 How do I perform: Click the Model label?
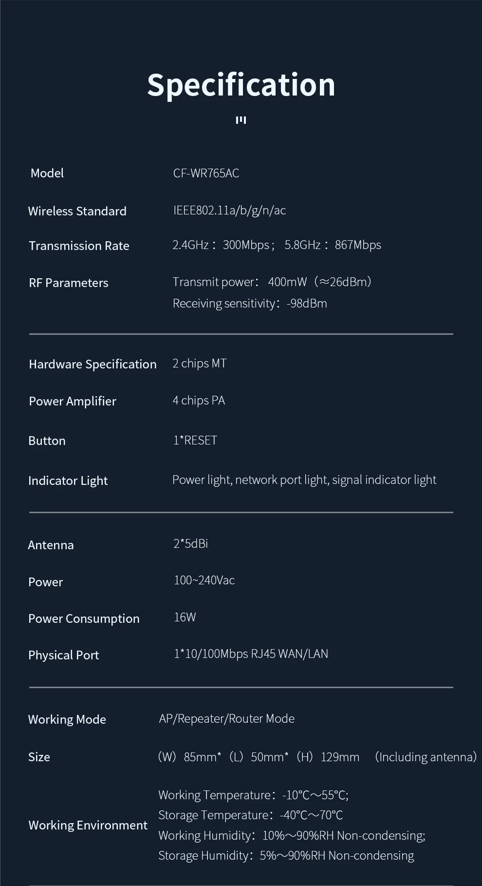[47, 173]
